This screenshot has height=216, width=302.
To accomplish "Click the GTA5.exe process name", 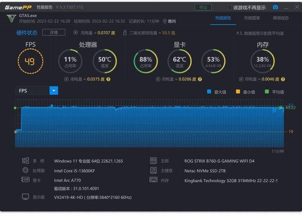I will pos(28,16).
